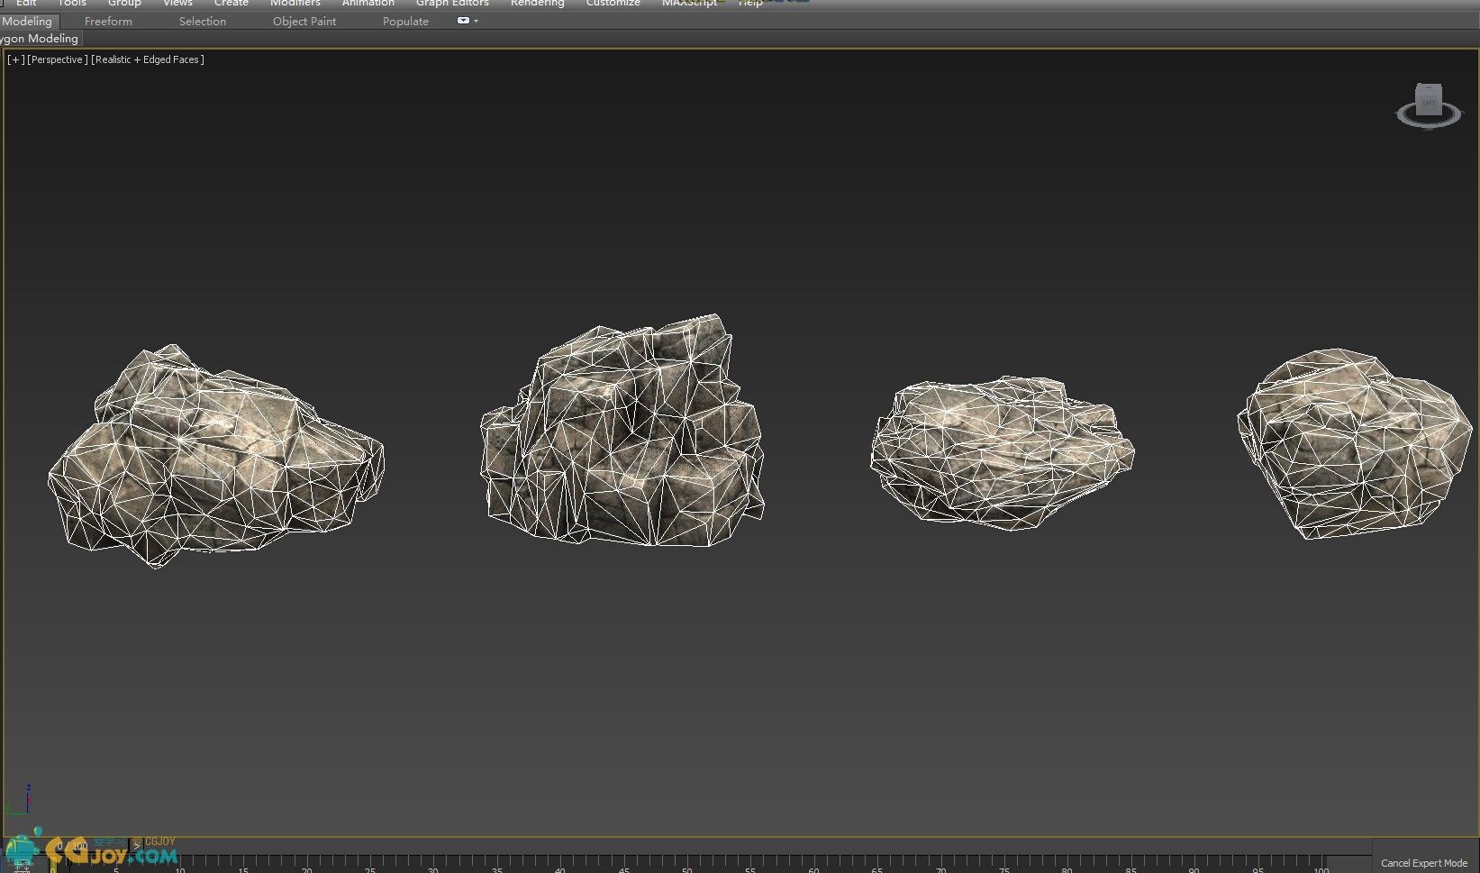Open the Tools menu
This screenshot has width=1480, height=873.
point(72,4)
